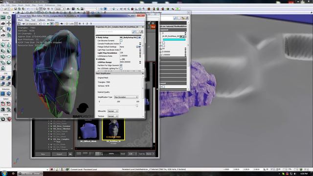This screenshot has width=313, height=176.
Task: Select the Cone brush builder icon
Action: coord(9,45)
